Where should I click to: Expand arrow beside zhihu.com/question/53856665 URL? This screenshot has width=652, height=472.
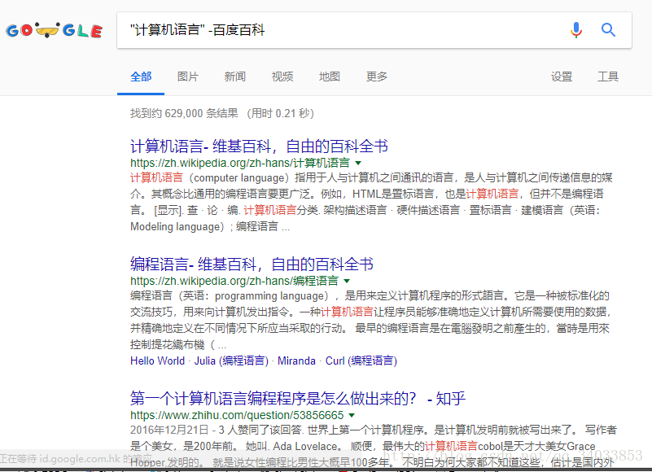(x=352, y=416)
